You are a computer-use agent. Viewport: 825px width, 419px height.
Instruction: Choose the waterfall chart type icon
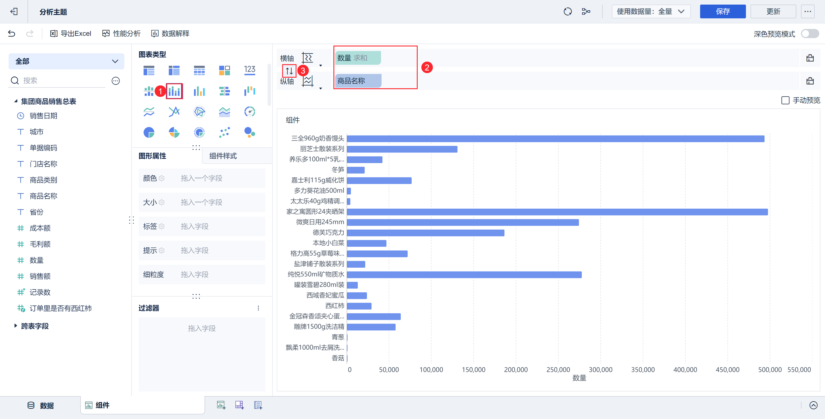point(250,91)
